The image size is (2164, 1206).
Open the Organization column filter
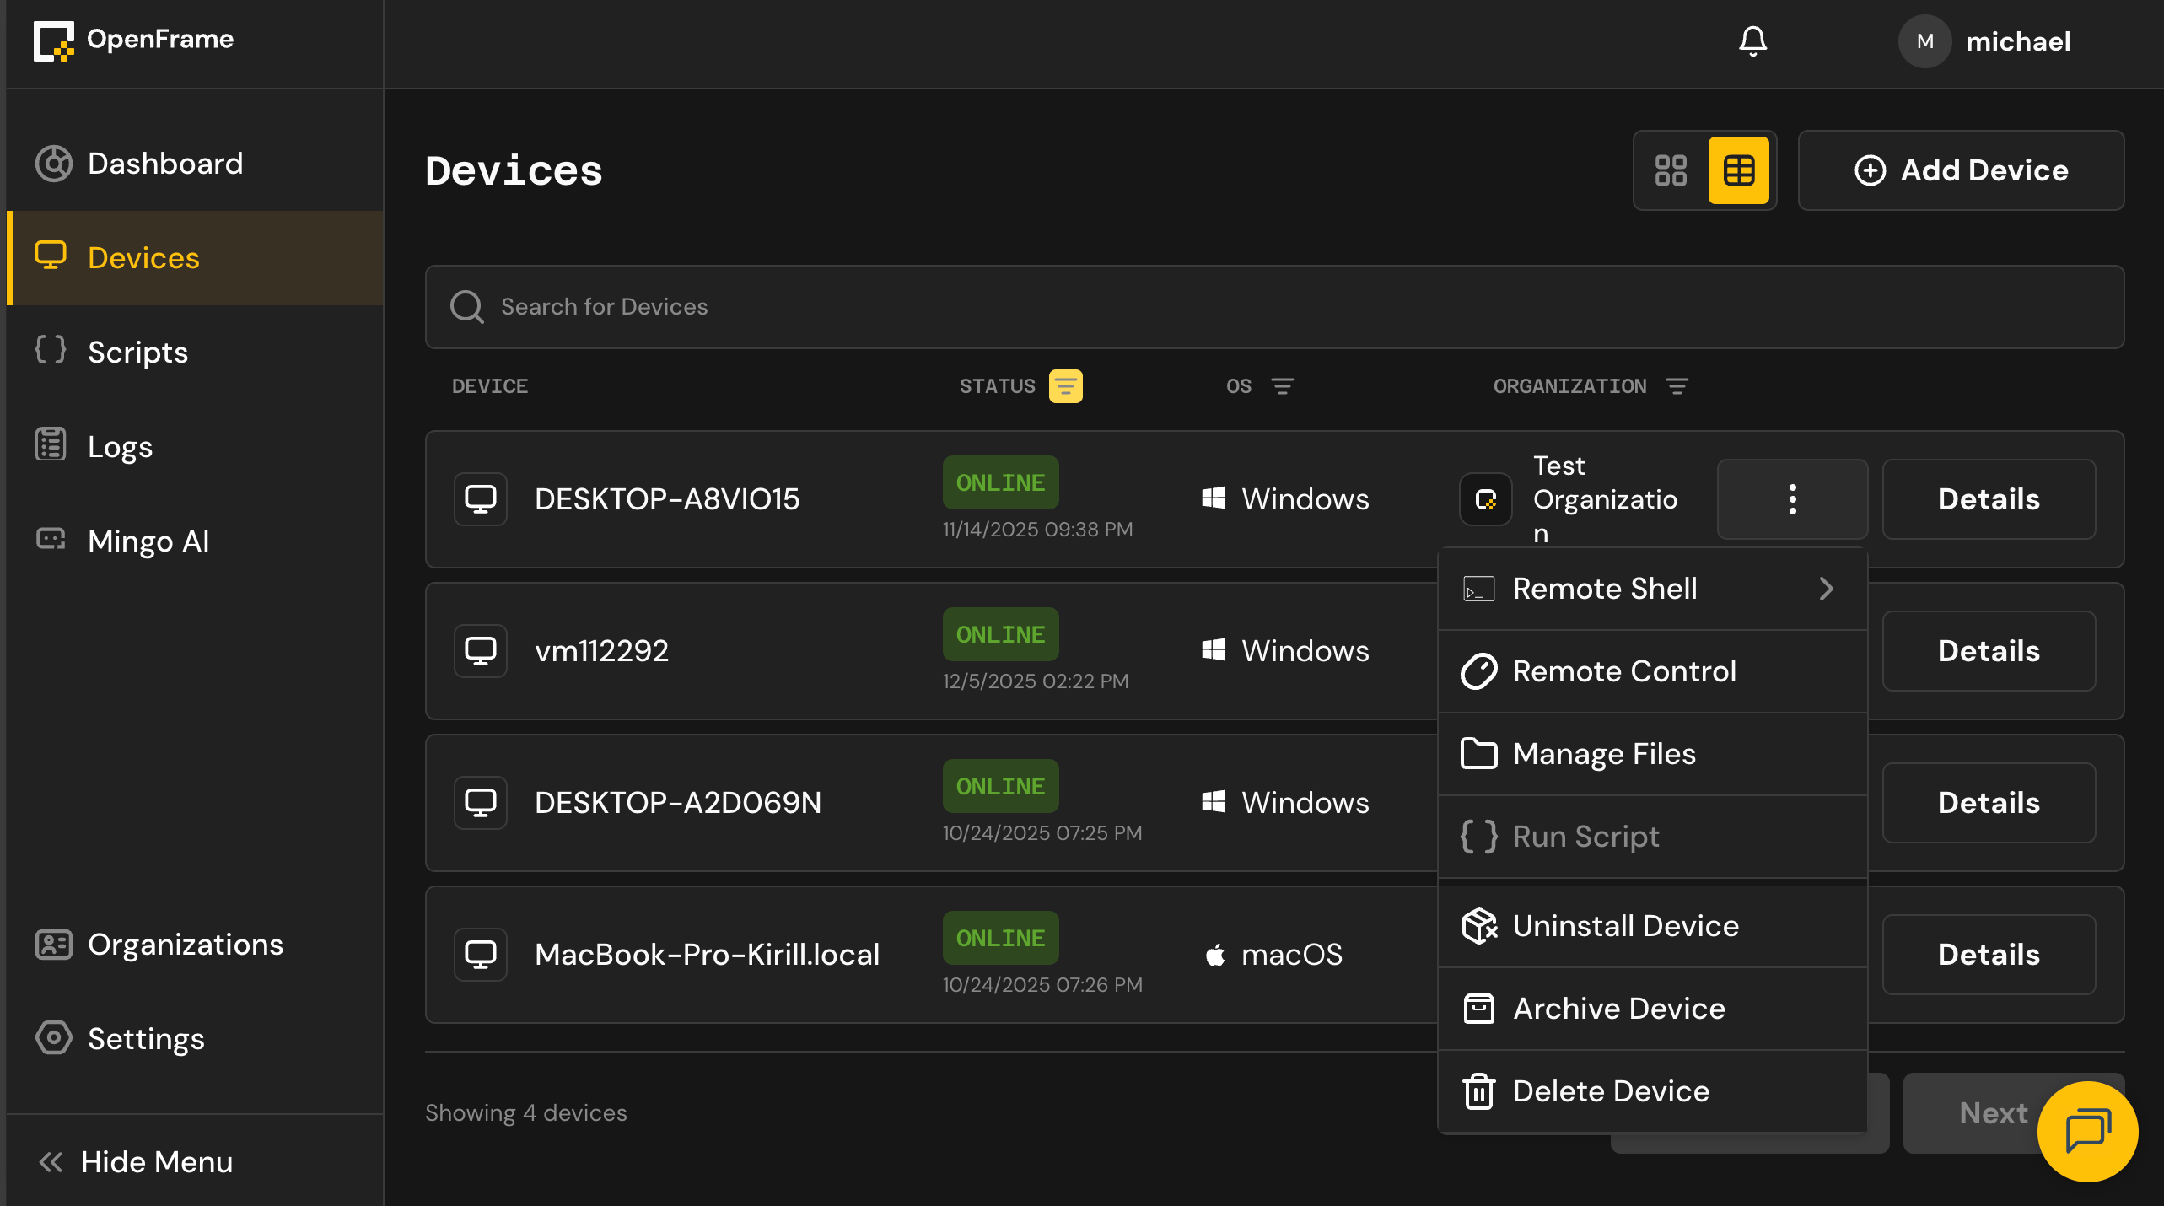click(1677, 386)
